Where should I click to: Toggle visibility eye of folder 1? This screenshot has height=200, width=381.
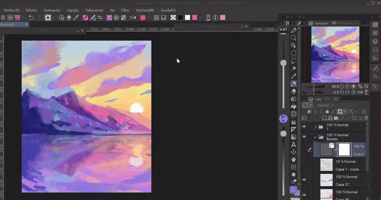[304, 127]
